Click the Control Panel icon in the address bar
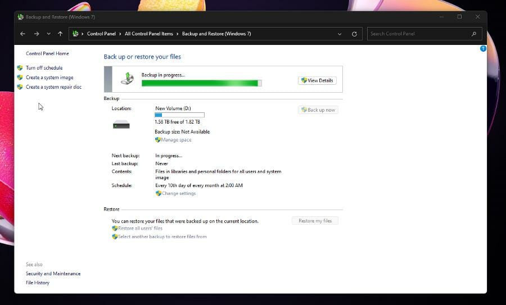Image resolution: width=506 pixels, height=305 pixels. point(75,34)
